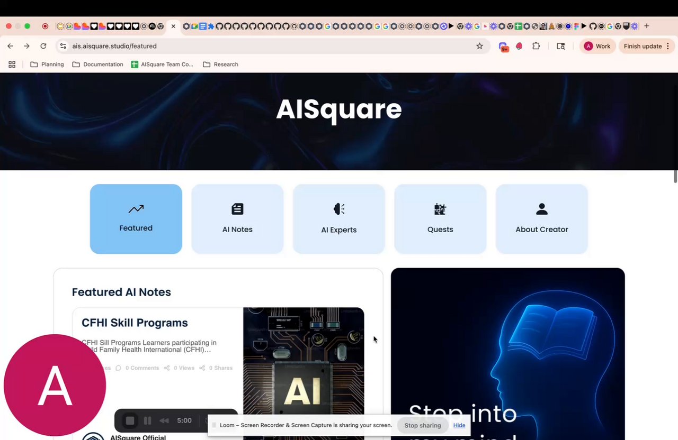Stop the Loom recording with square button
The height and width of the screenshot is (440, 678).
pos(130,420)
